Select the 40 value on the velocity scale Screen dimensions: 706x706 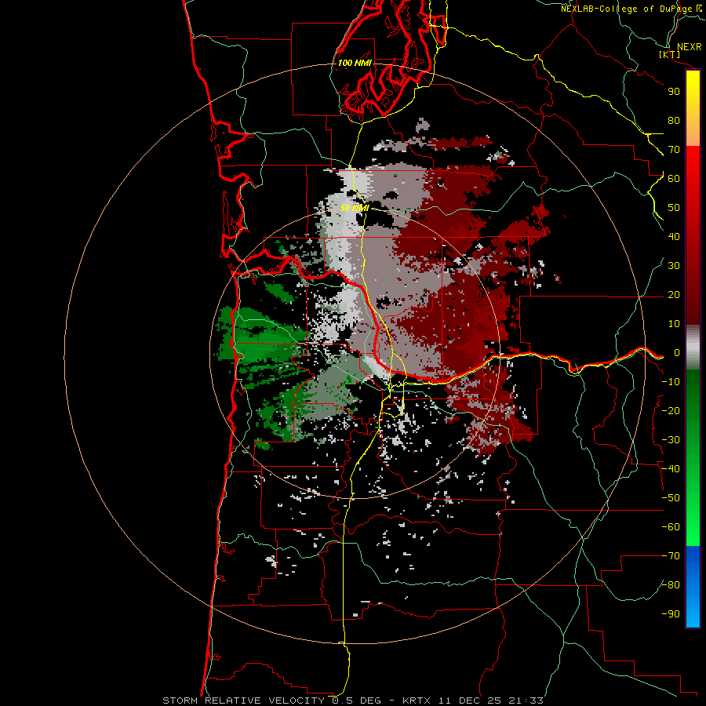674,237
